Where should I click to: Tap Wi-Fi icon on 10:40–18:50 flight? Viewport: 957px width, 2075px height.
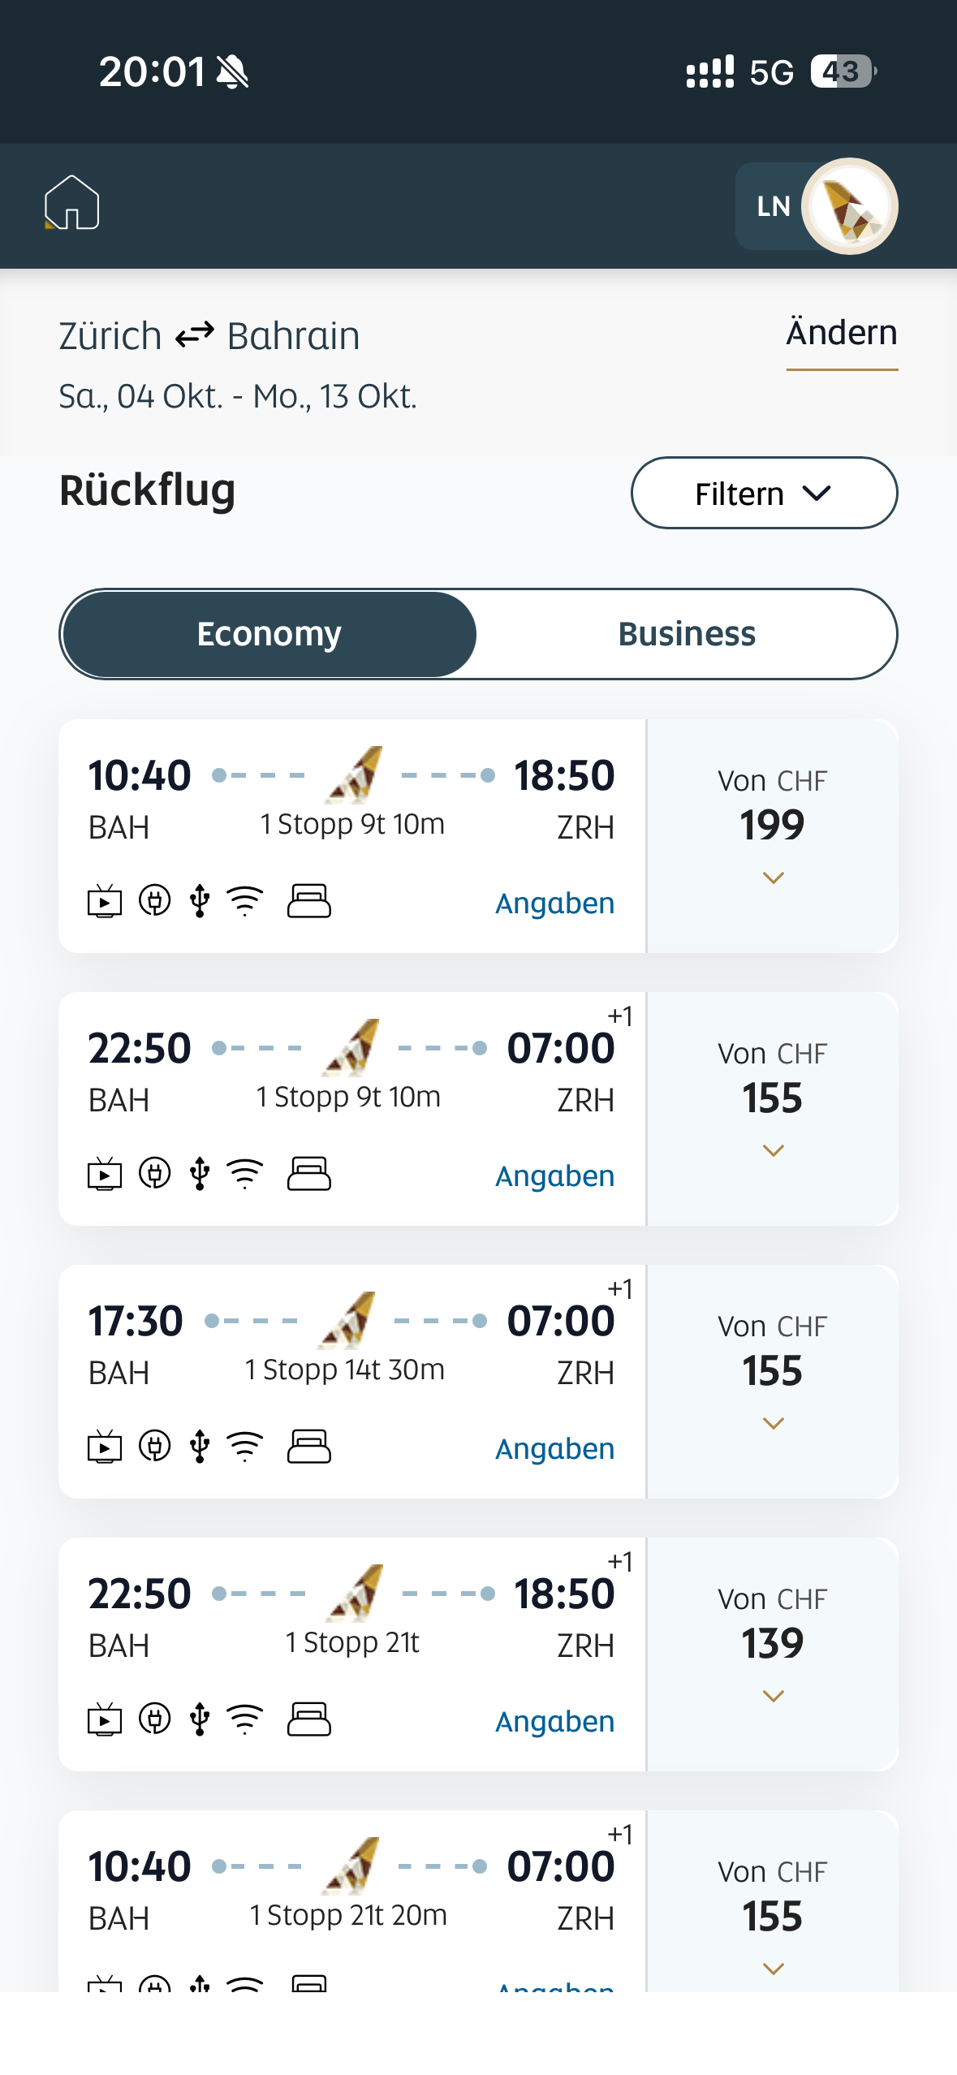[x=244, y=901]
